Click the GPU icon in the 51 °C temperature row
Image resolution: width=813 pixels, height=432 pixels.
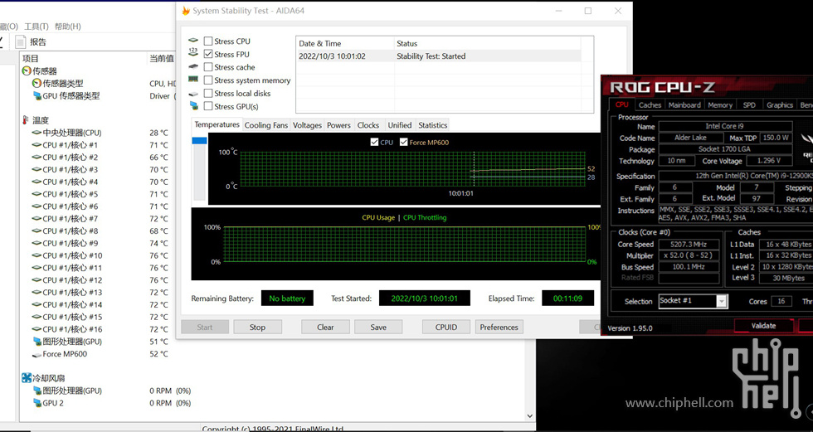37,342
